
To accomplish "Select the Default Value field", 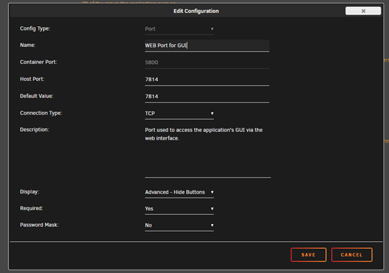I will [207, 96].
